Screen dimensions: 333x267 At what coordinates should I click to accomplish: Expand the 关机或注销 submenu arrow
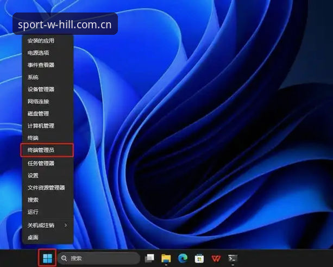coord(66,225)
